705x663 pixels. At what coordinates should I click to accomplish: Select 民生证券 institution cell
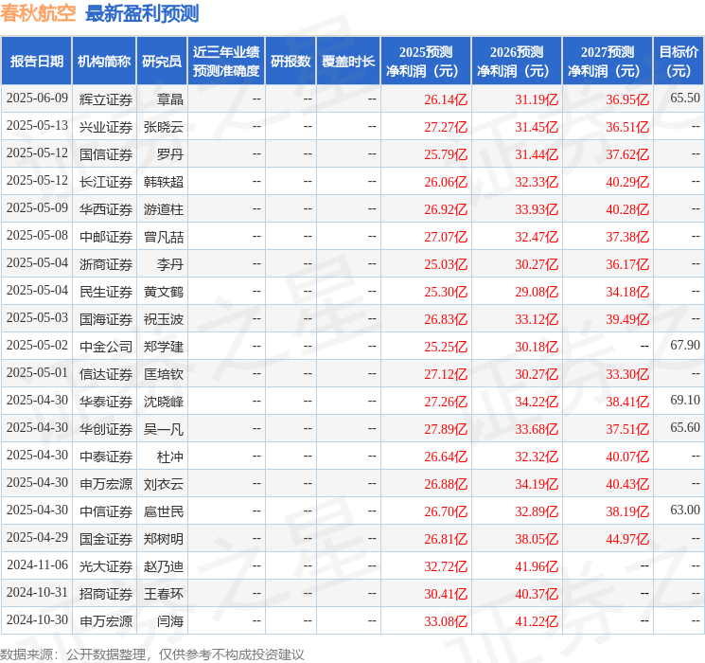point(106,292)
